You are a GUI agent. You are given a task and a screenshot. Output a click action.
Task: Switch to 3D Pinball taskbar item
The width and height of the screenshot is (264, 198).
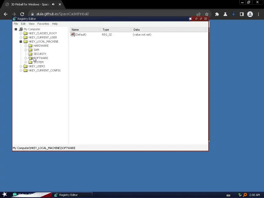pyautogui.click(x=31, y=195)
